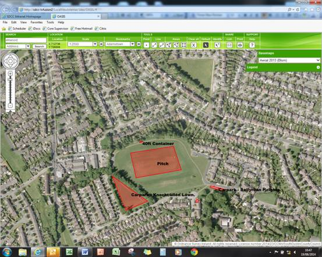Viewport: 322px width, 257px height.
Task: Click the browser Home icon
Action: click(306, 10)
